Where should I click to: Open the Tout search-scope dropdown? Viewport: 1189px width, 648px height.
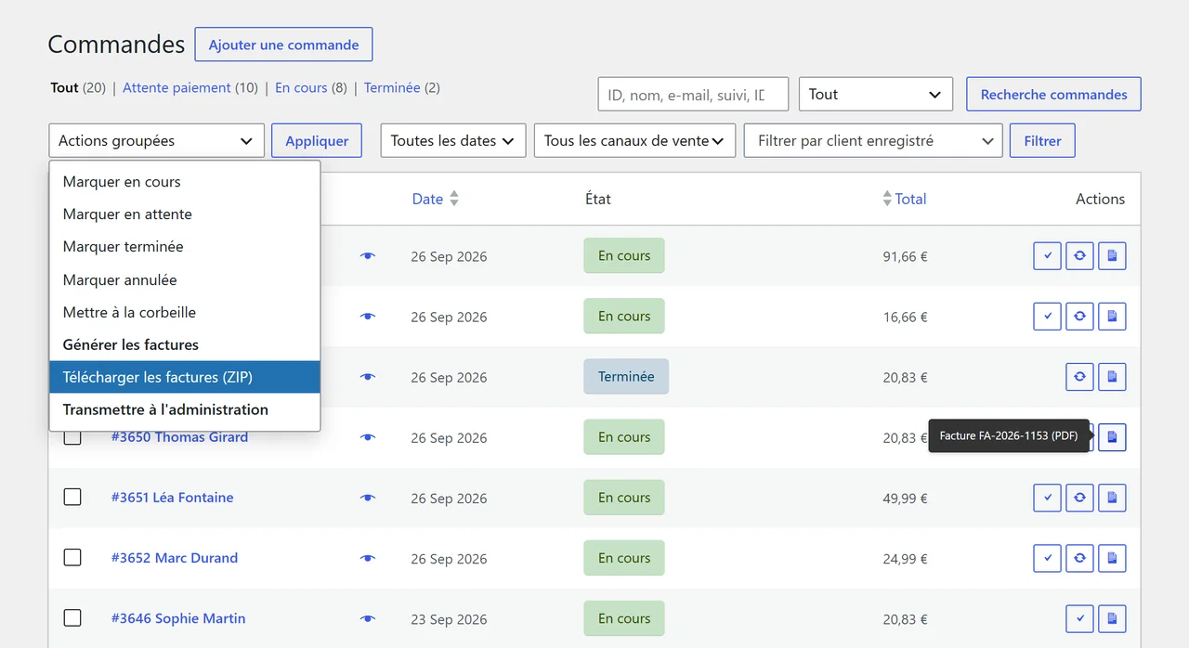(x=876, y=95)
